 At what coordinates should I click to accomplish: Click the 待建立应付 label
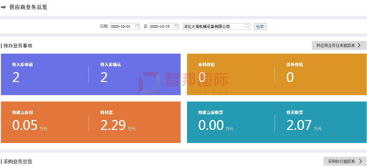22,112
